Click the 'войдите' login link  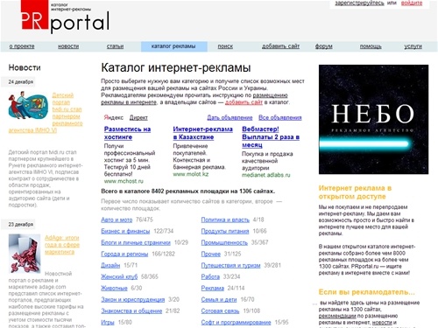pos(412,3)
